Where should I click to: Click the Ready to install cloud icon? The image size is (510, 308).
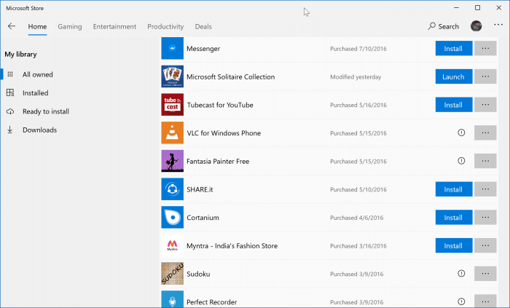pyautogui.click(x=10, y=111)
